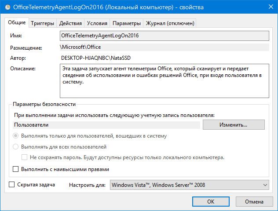Viewport: 278px width, 211px height.
Task: Click the Пользователи account field
Action: (106, 125)
